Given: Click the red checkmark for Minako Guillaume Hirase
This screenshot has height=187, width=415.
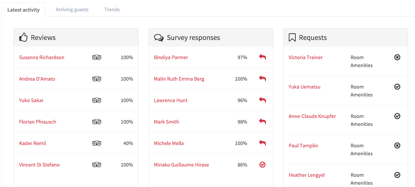Looking at the screenshot, I should click(x=262, y=165).
